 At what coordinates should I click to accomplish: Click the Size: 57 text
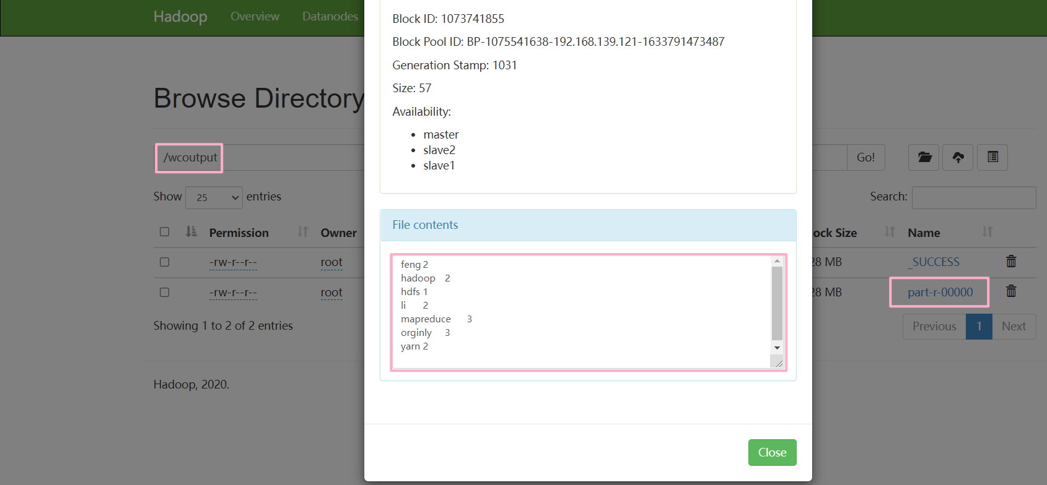(x=411, y=88)
